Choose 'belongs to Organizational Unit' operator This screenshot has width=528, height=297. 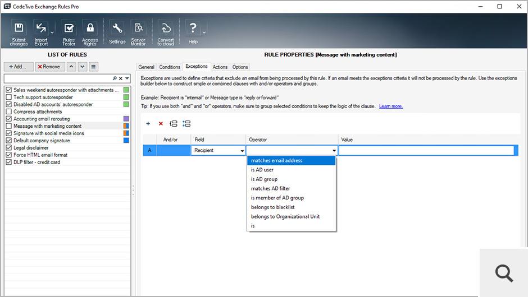292,217
